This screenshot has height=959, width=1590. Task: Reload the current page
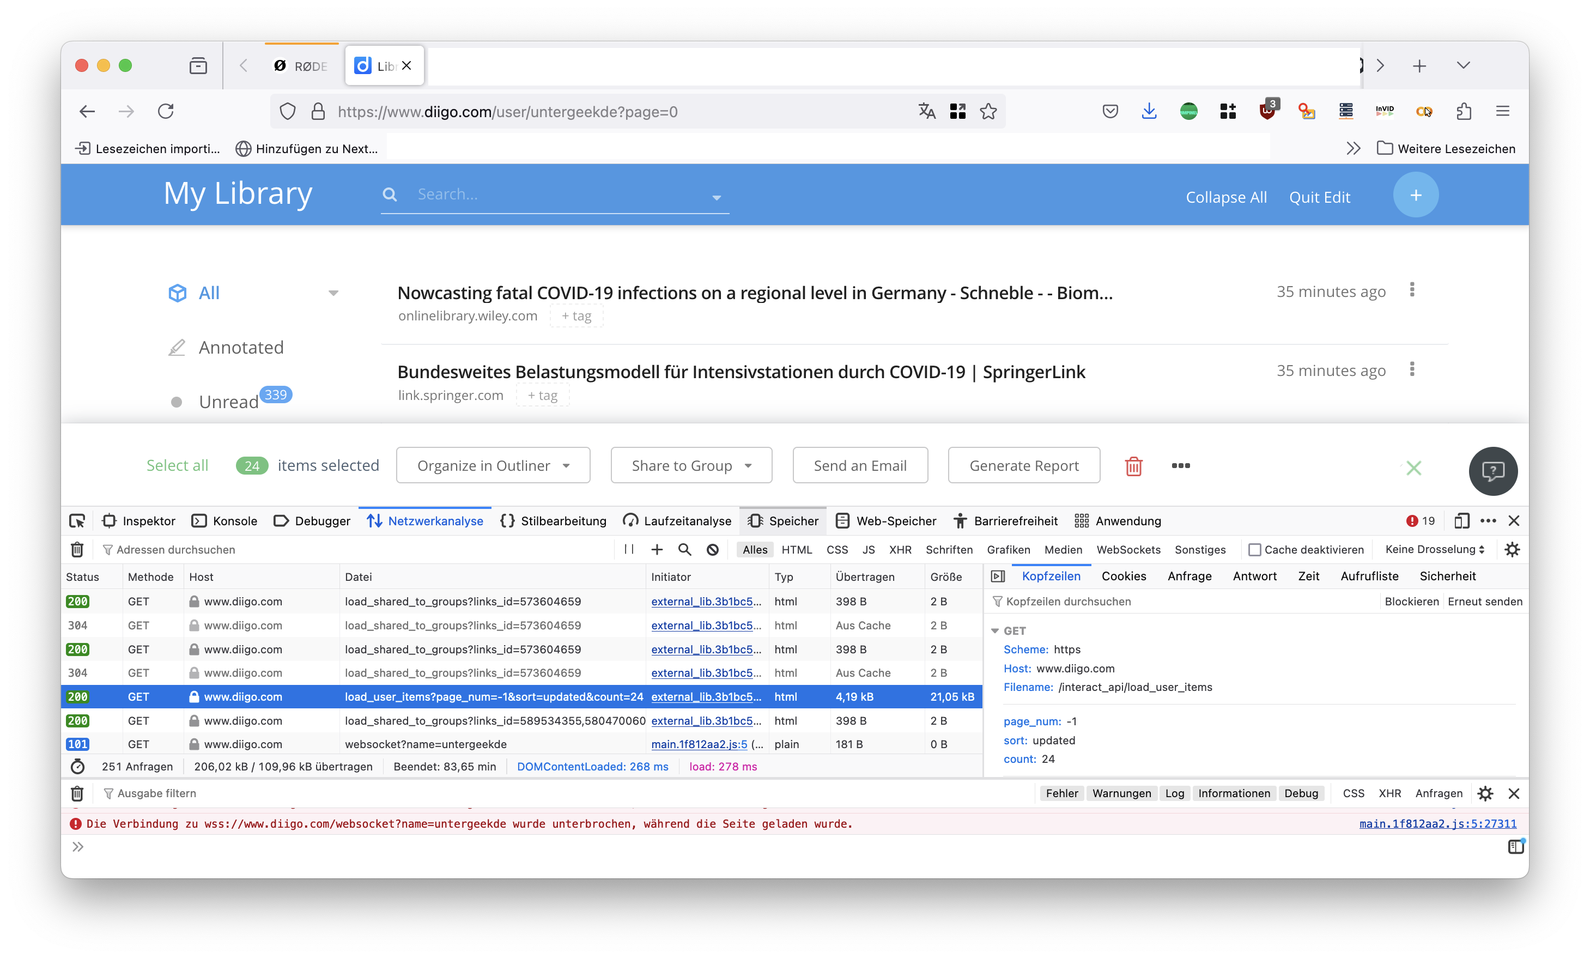coord(166,112)
